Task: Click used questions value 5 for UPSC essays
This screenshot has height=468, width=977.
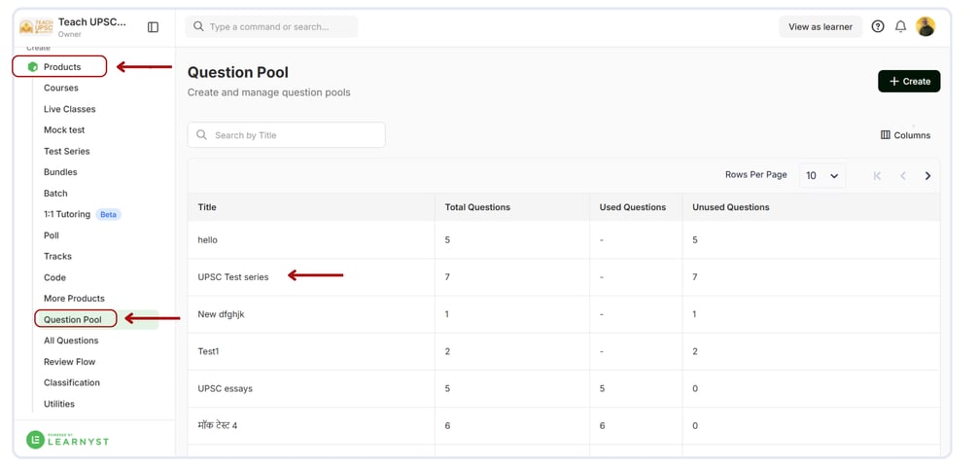Action: point(602,389)
